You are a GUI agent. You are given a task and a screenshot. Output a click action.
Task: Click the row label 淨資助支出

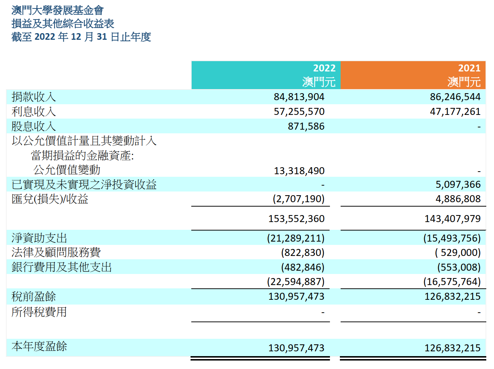pyautogui.click(x=39, y=238)
